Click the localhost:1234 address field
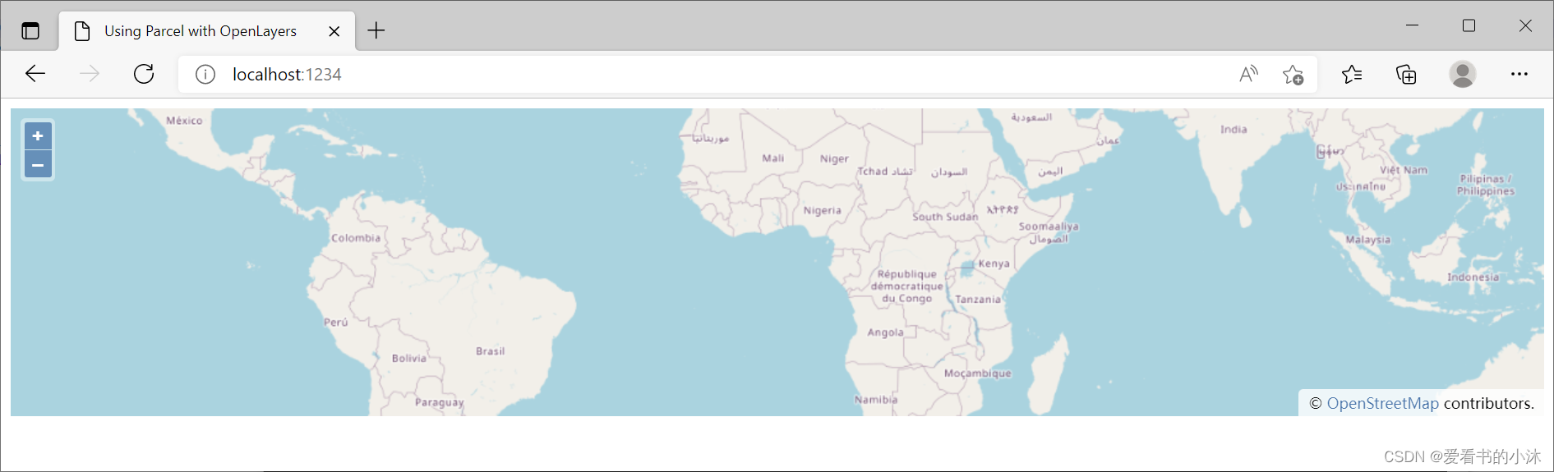This screenshot has height=472, width=1554. pyautogui.click(x=657, y=75)
